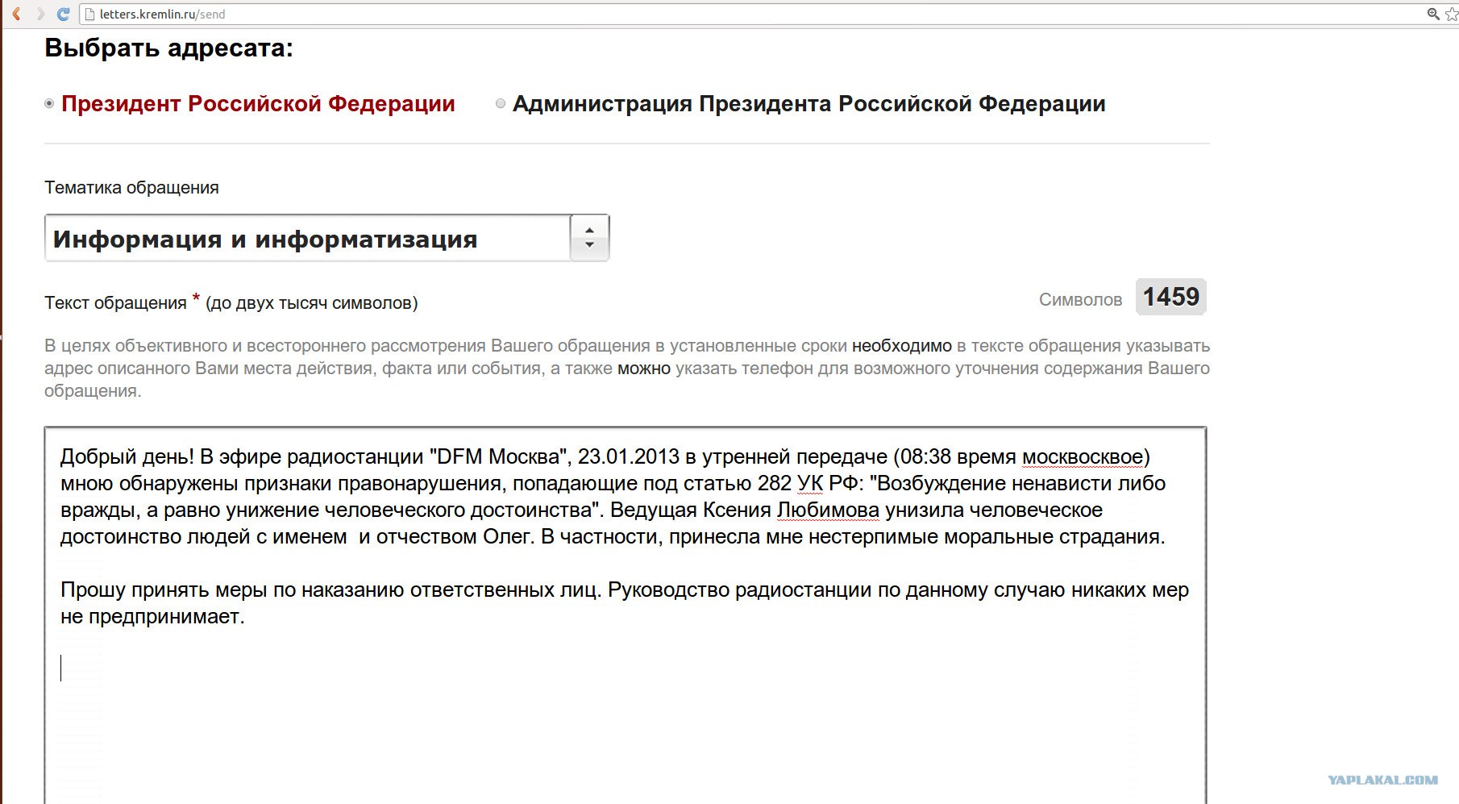
Task: Click the highlighted word "необходимо" in the hint
Action: tap(902, 346)
